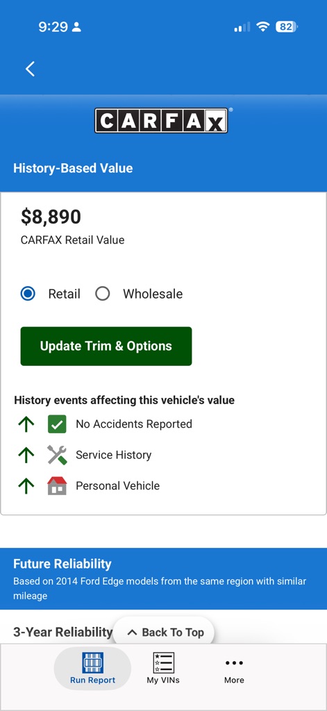Tap the CARFAX logo
The image size is (327, 711).
[x=161, y=121]
